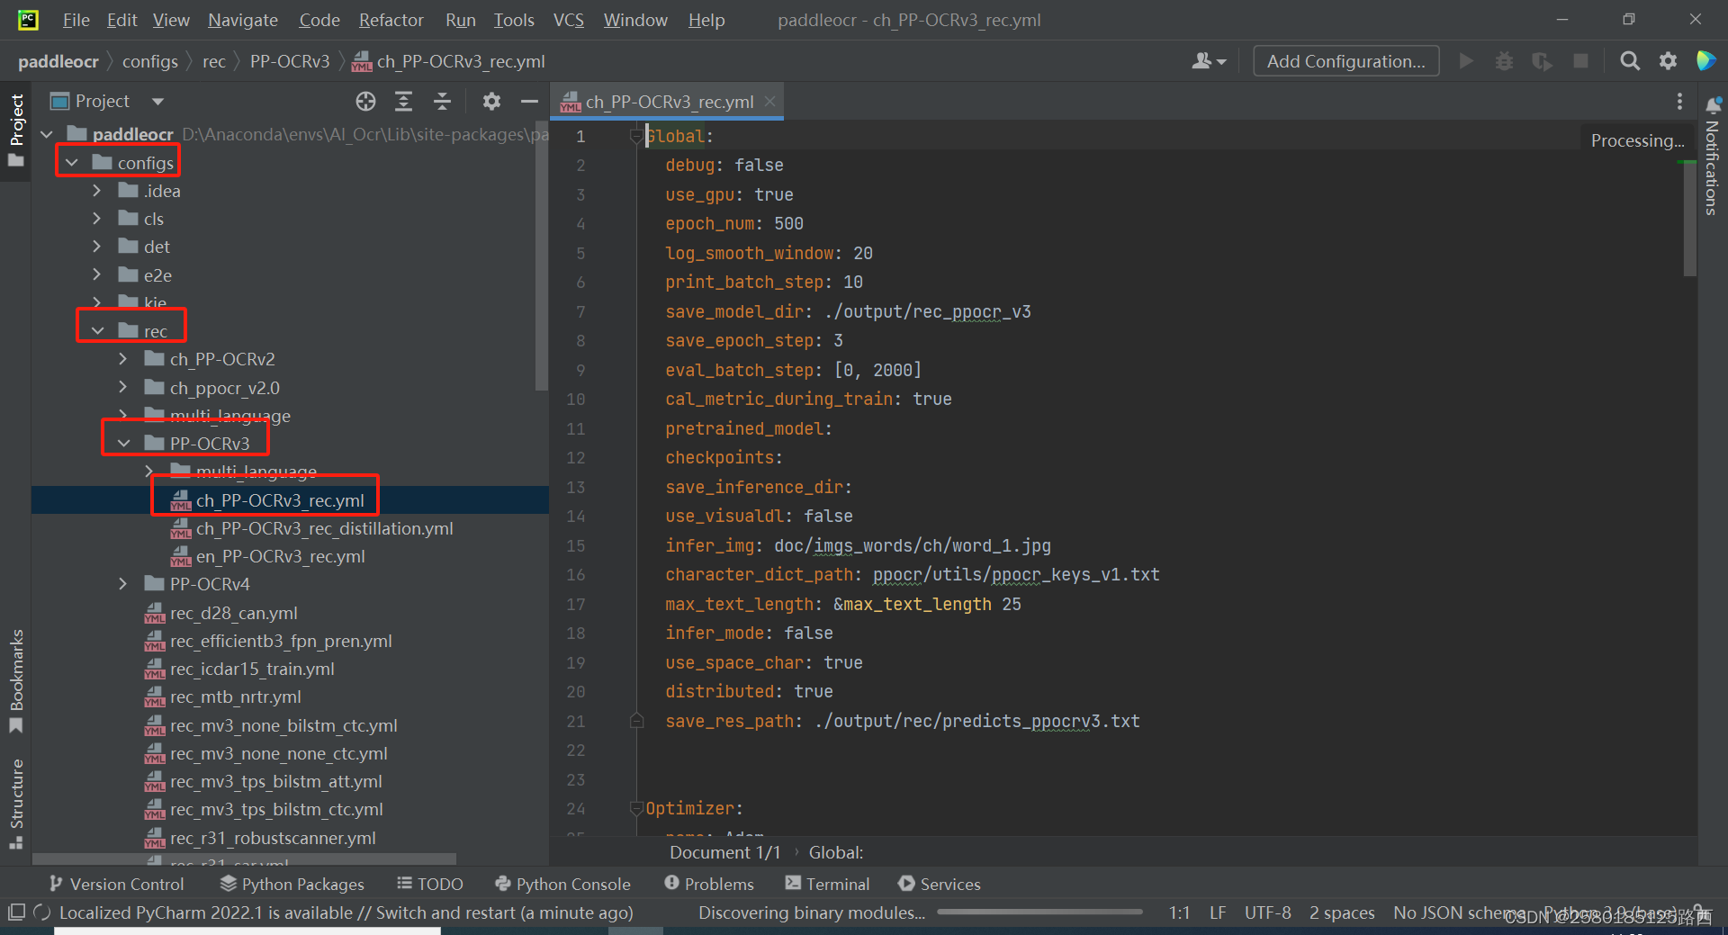Click the Select Opened File locate icon
The height and width of the screenshot is (935, 1728).
click(365, 102)
